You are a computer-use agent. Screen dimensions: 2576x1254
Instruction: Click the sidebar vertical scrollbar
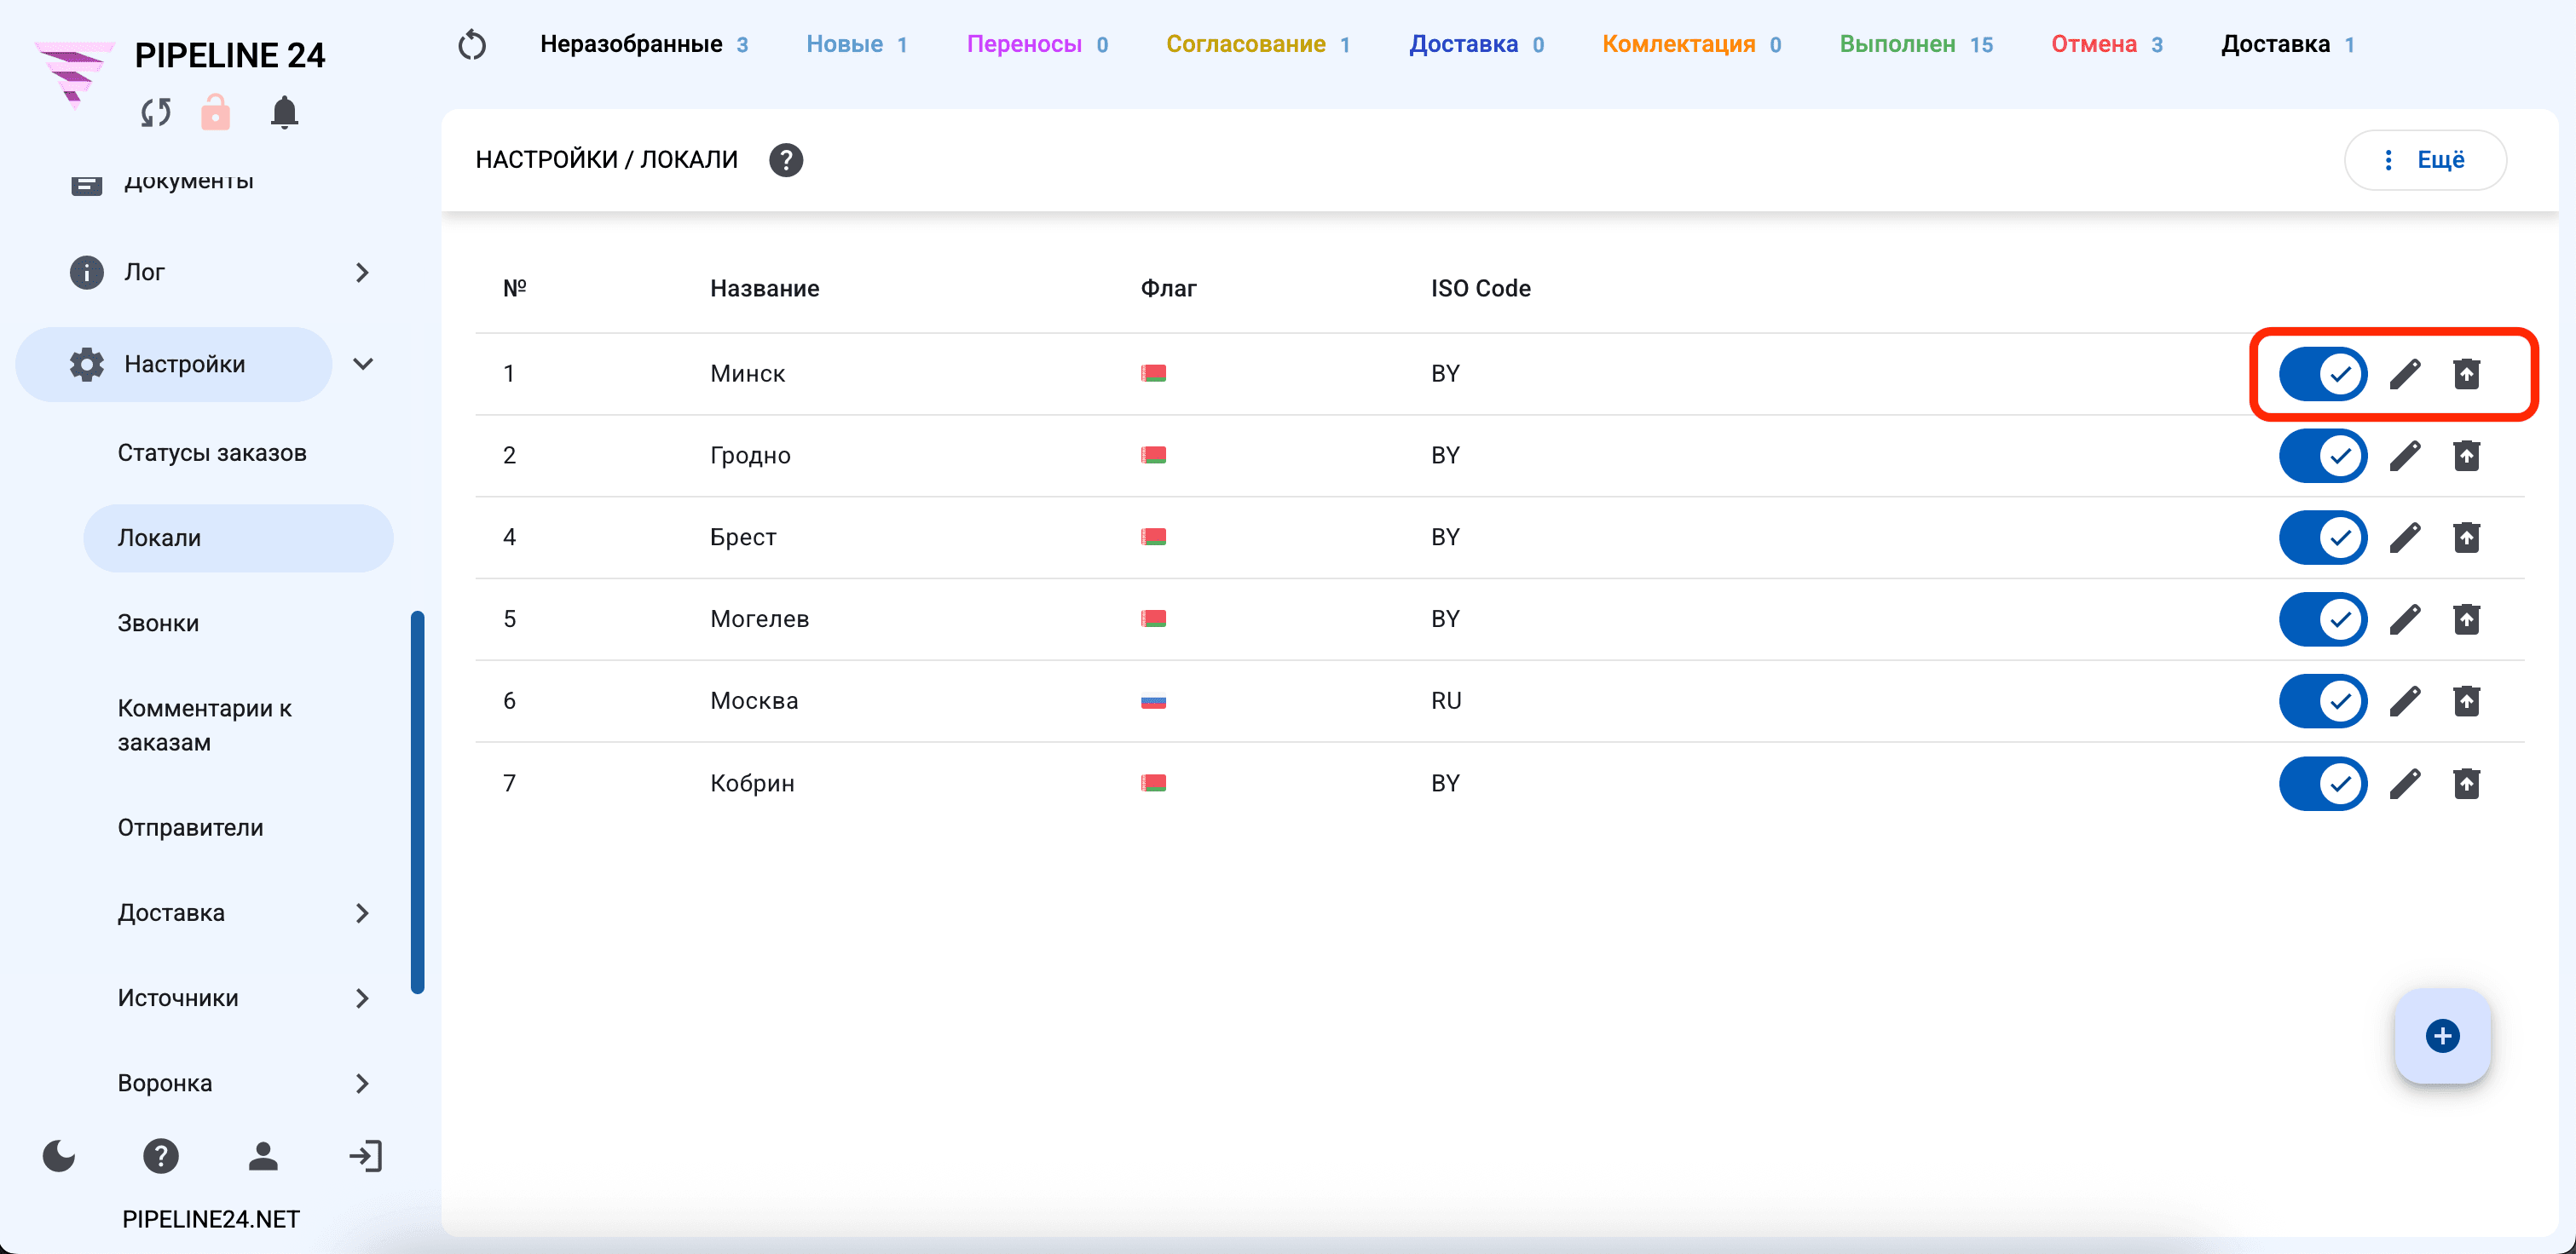click(417, 802)
